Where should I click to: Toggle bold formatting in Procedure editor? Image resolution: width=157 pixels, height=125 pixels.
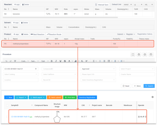51,61
